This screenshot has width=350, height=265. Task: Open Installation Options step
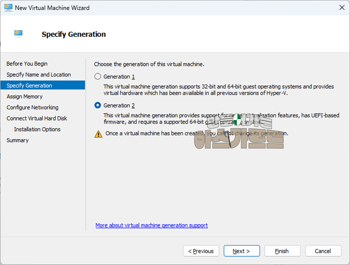coord(37,129)
